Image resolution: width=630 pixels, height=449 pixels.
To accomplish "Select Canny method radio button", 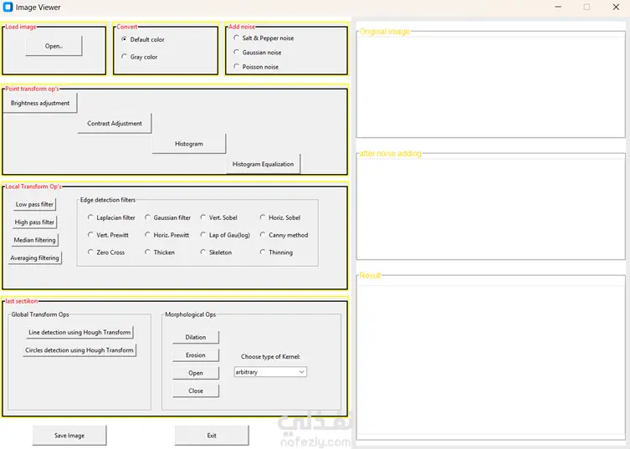I will point(263,234).
